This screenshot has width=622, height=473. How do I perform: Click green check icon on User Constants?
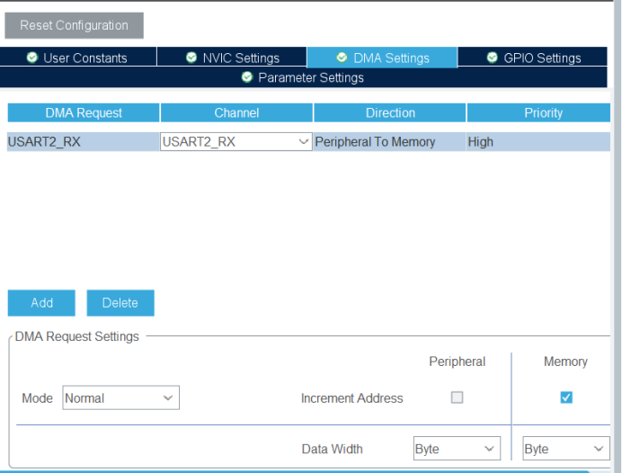(x=32, y=58)
